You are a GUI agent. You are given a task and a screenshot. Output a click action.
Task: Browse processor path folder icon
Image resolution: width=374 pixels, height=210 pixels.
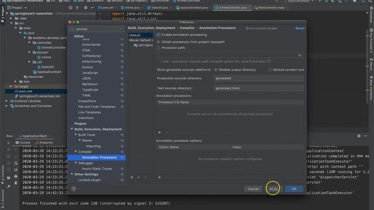[300, 55]
